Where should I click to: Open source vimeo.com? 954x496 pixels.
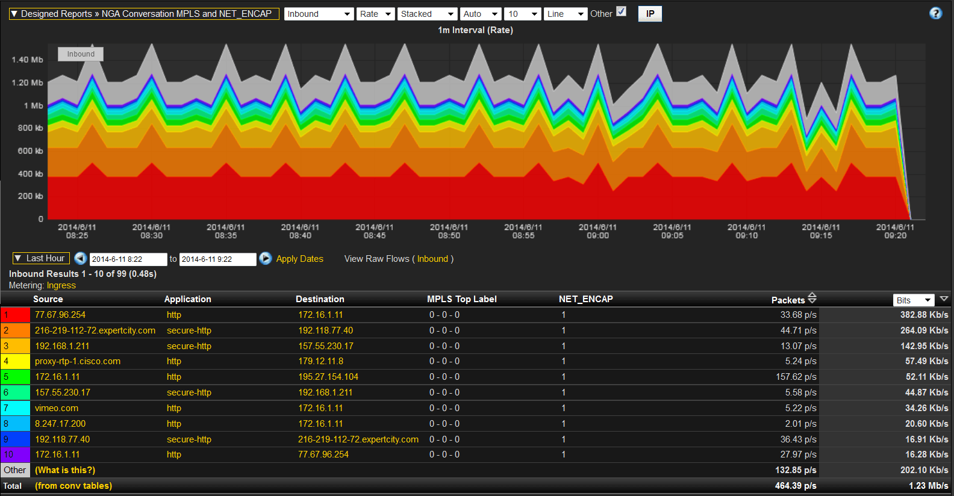(x=57, y=408)
